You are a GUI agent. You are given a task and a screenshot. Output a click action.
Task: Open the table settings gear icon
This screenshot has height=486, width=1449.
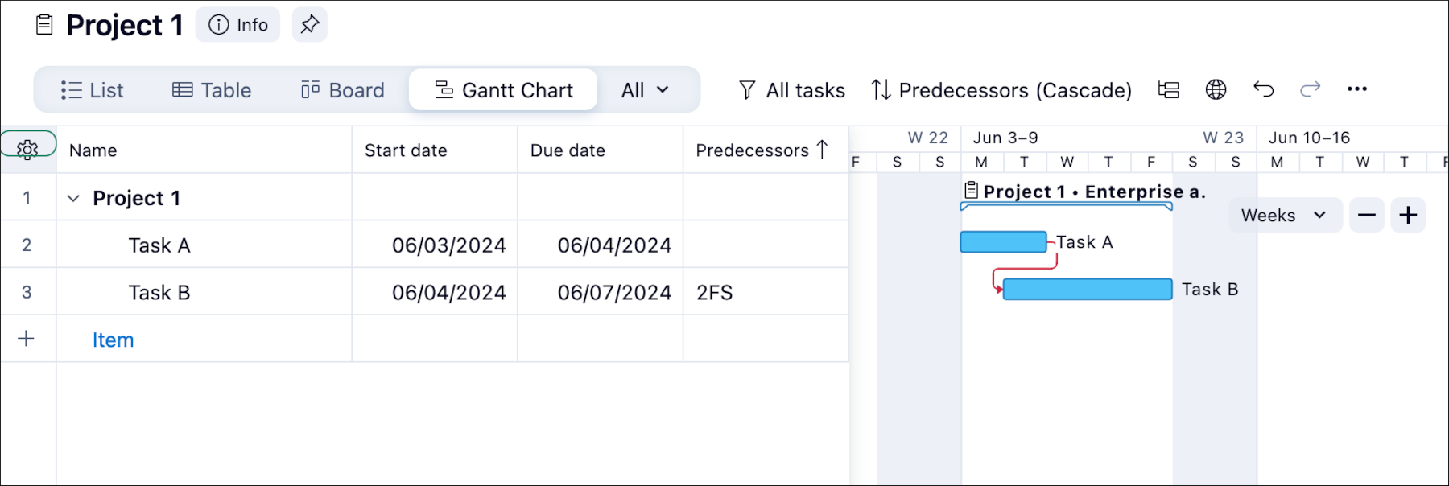[x=27, y=149]
